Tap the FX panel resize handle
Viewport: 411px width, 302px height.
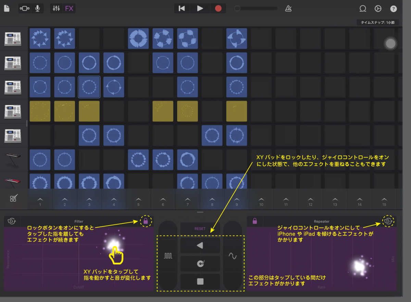pos(200,212)
